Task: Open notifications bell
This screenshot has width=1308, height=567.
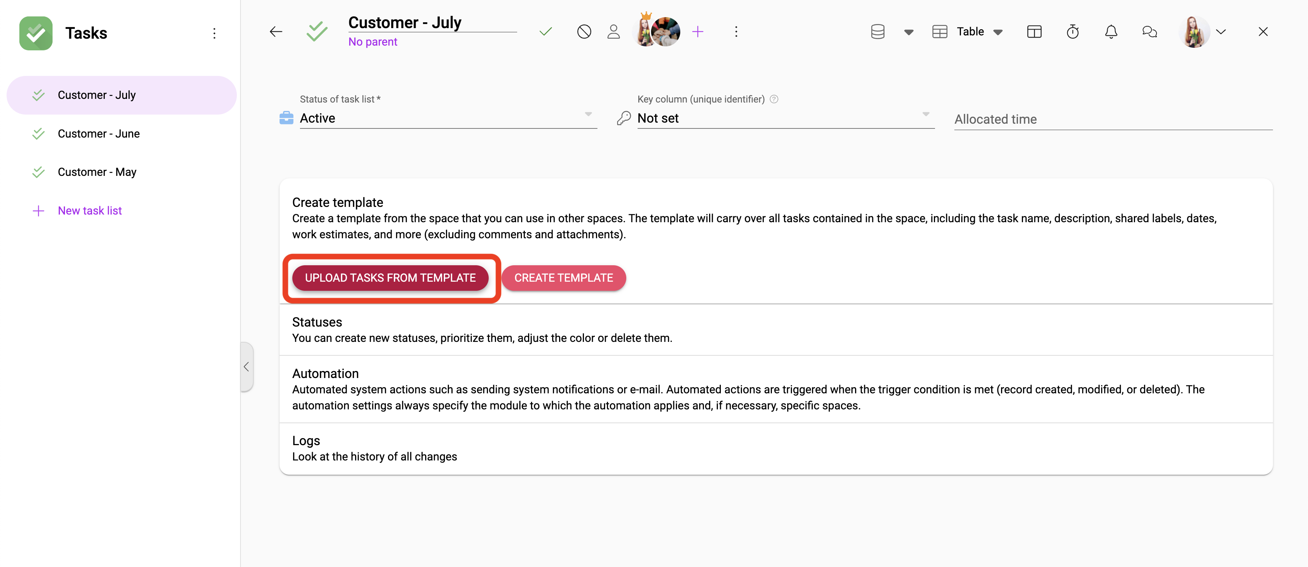Action: [1111, 31]
